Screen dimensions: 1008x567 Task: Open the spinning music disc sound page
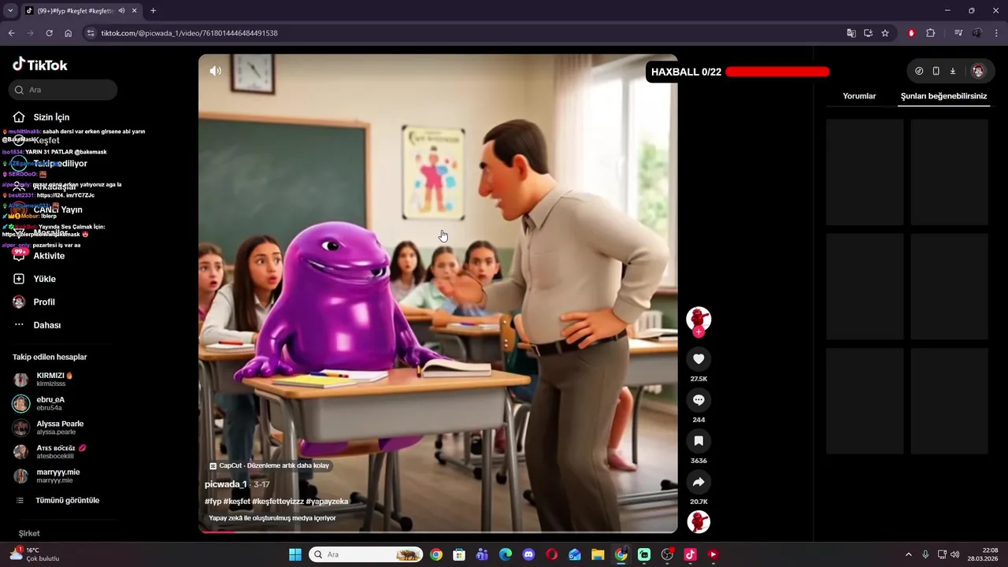699,522
